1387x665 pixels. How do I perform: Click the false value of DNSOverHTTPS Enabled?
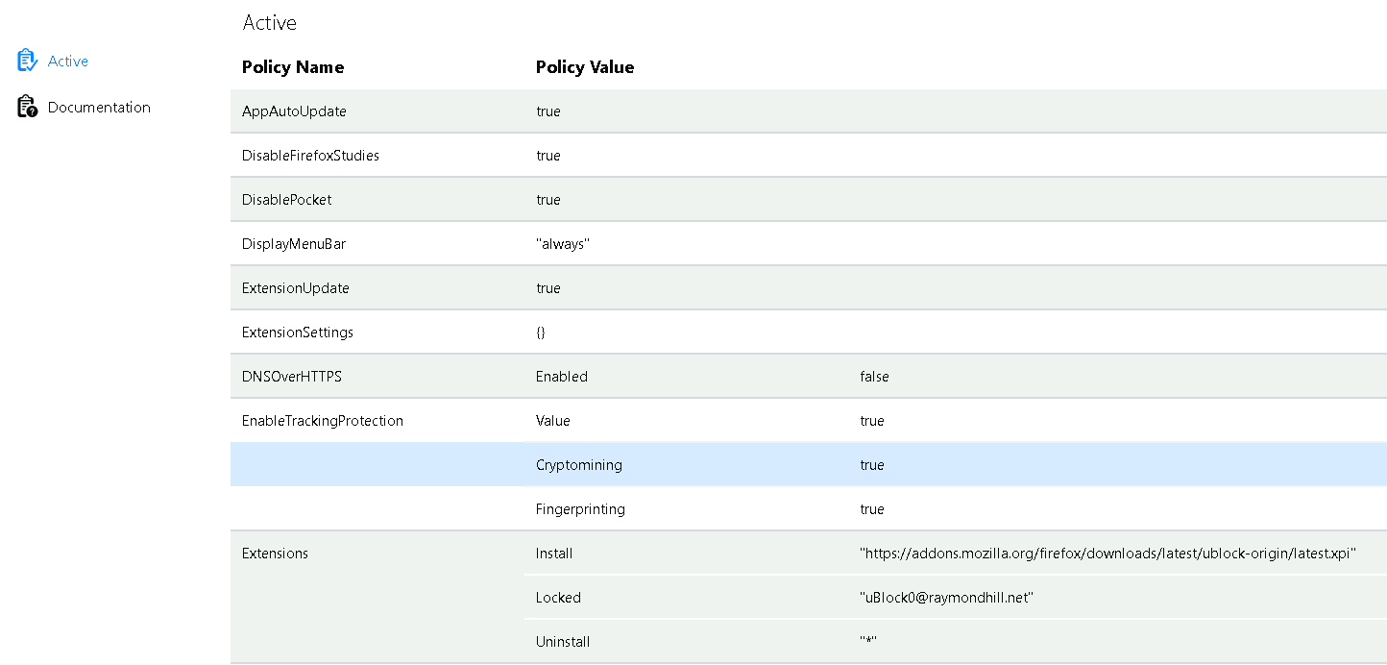[875, 377]
